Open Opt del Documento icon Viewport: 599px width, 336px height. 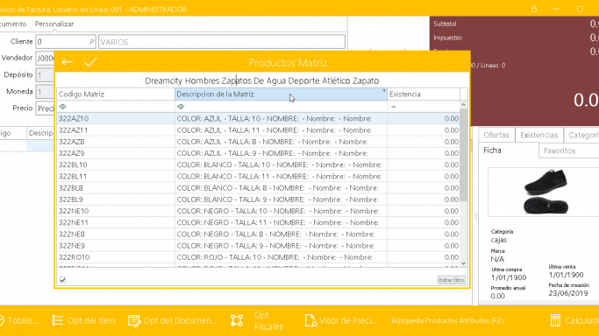134,321
